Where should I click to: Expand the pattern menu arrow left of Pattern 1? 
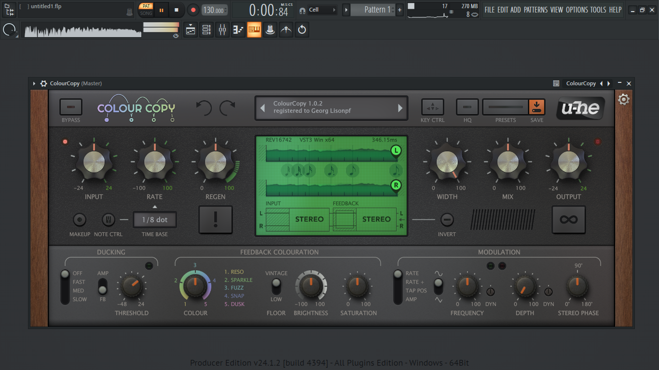346,10
